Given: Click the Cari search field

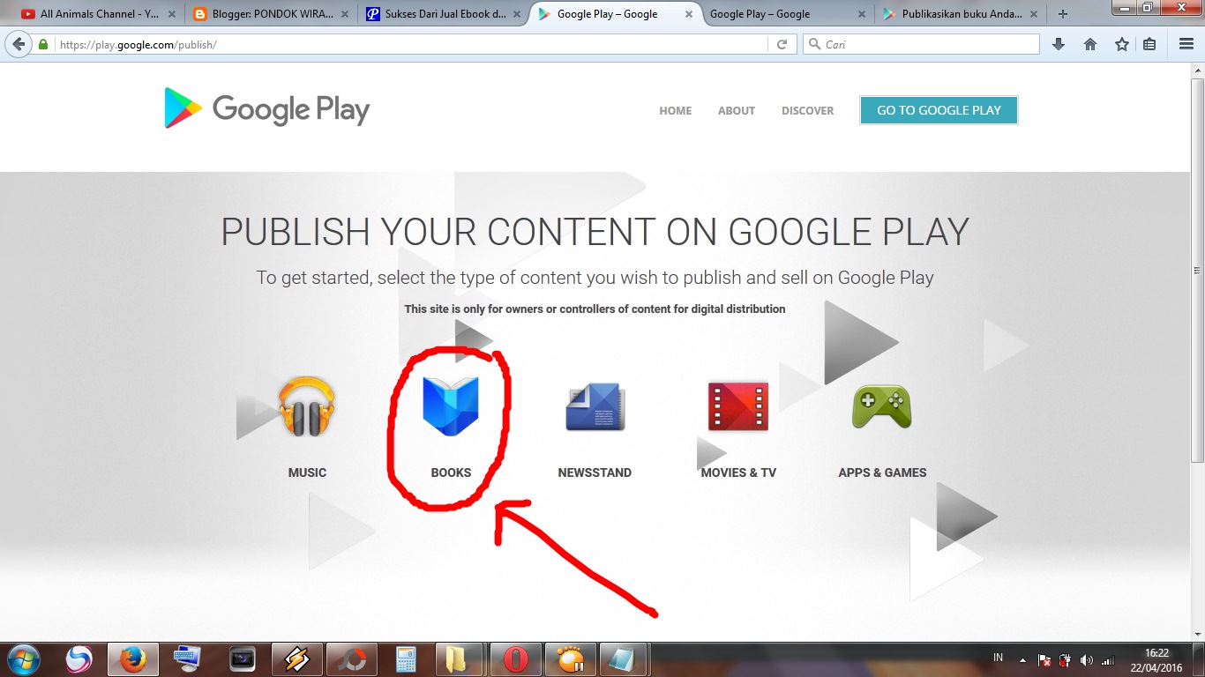Looking at the screenshot, I should point(921,44).
